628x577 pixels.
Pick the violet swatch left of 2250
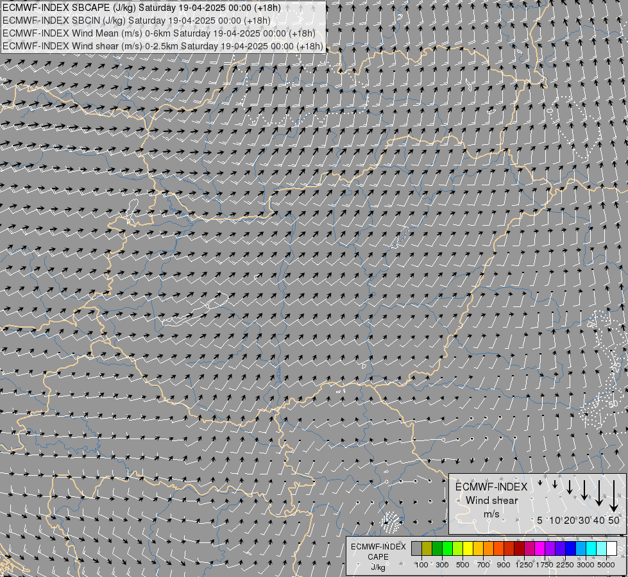[x=560, y=548]
